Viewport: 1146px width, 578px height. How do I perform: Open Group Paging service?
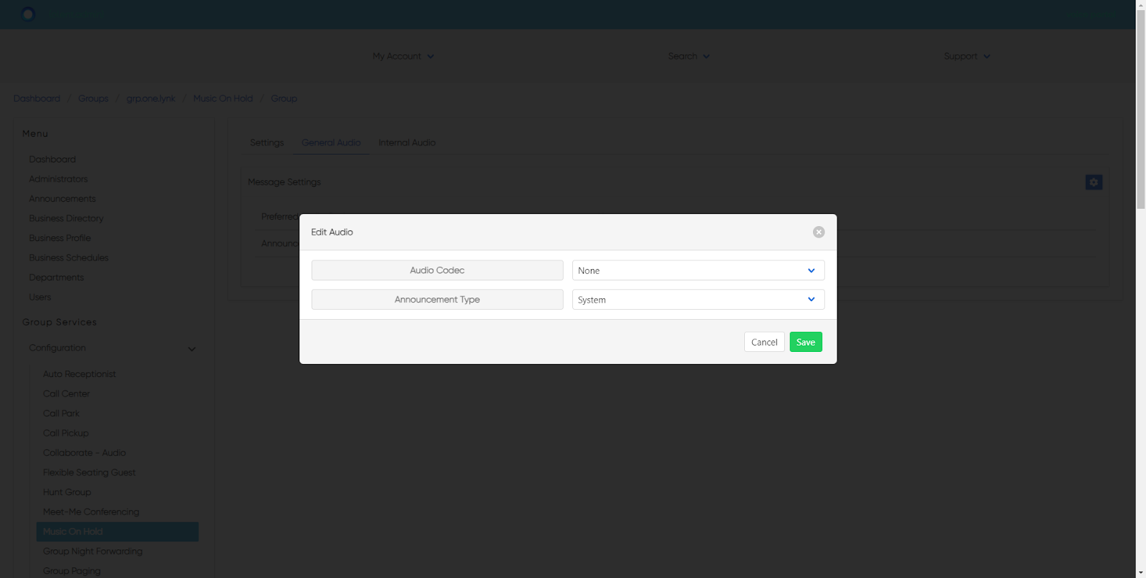(x=72, y=571)
